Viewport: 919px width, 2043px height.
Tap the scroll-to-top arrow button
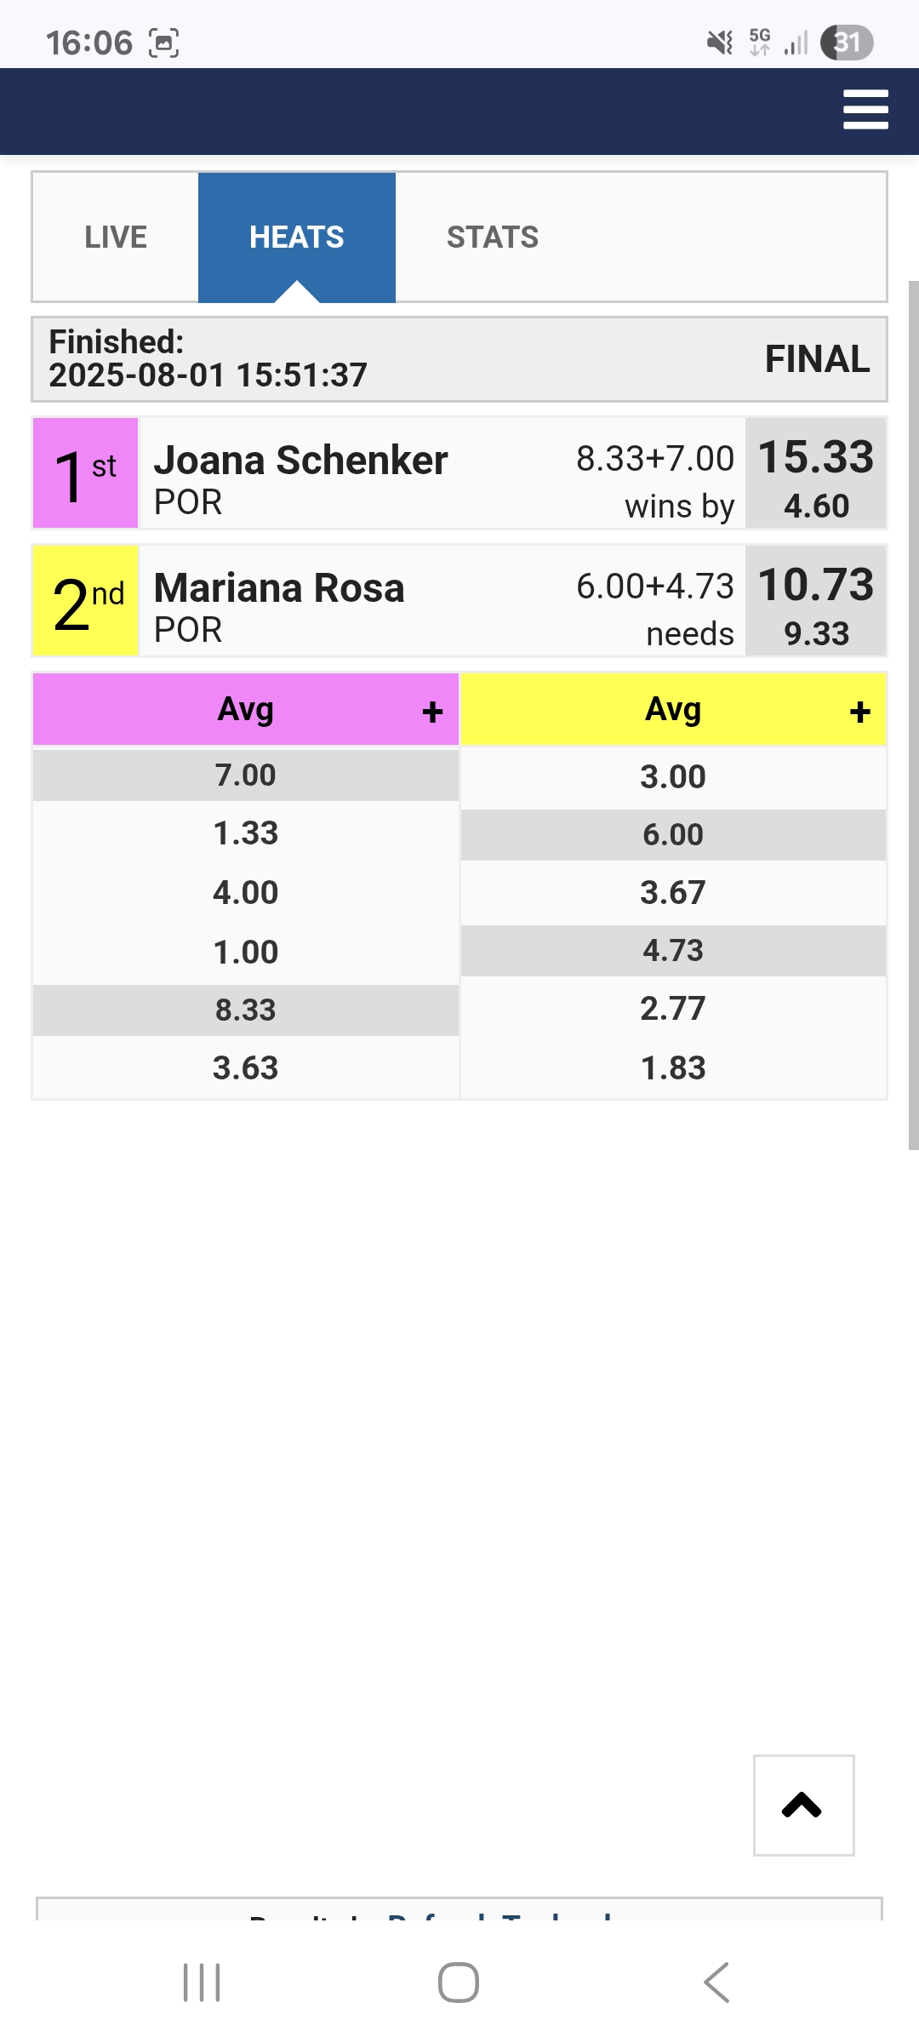tap(803, 1805)
